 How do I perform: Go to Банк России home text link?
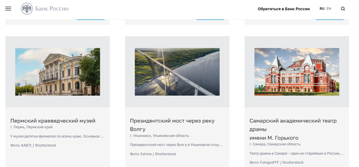pos(52,9)
